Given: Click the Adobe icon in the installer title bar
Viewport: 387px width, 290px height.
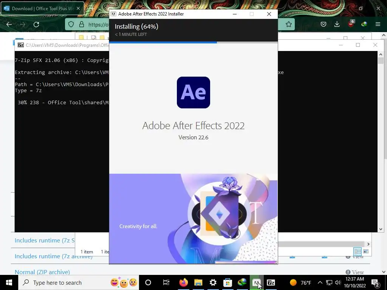Looking at the screenshot, I should (x=113, y=14).
